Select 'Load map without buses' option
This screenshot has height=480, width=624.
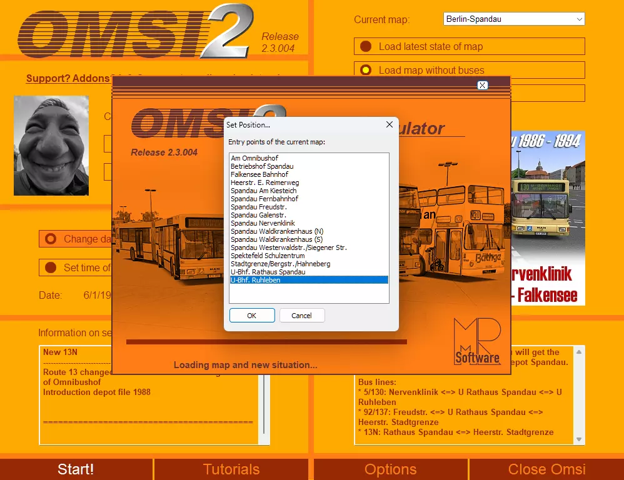point(469,70)
